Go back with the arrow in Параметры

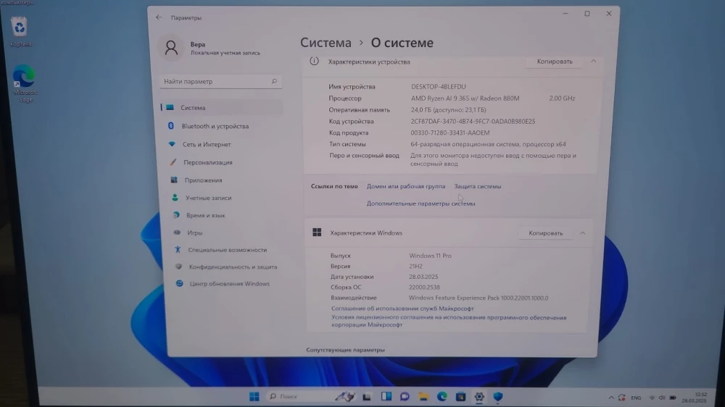(159, 17)
